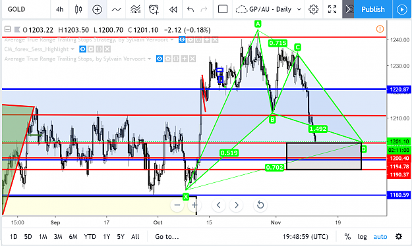This screenshot has height=246, width=412.
Task: Click the 0.519 ratio label
Action: 229,153
